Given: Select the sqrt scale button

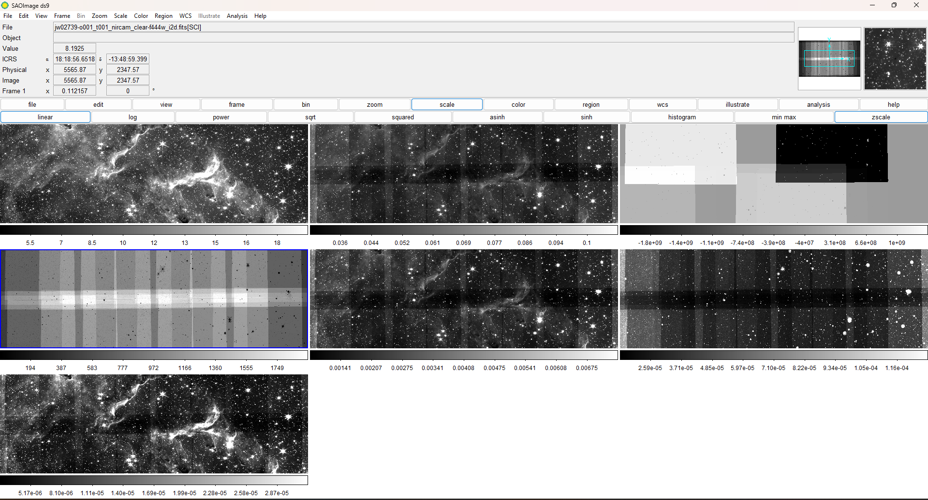Looking at the screenshot, I should click(x=310, y=117).
